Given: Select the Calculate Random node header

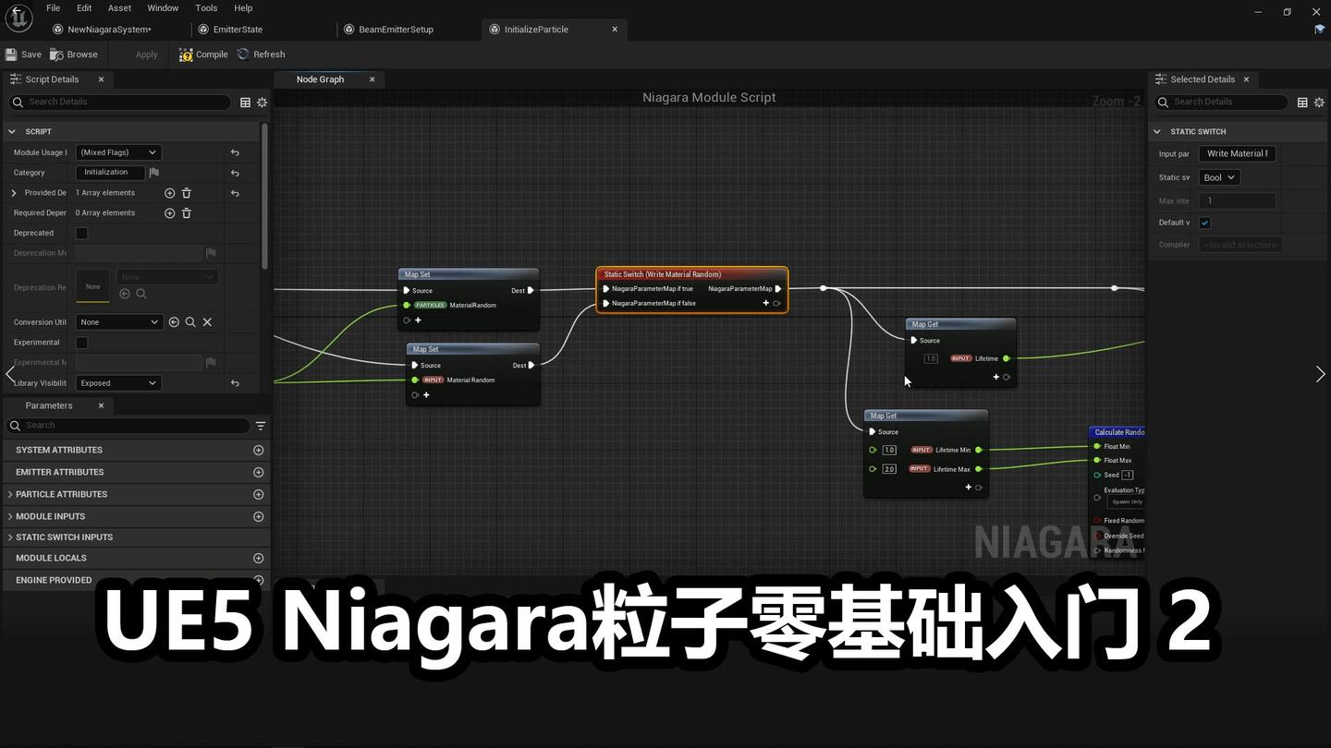Looking at the screenshot, I should (1117, 432).
